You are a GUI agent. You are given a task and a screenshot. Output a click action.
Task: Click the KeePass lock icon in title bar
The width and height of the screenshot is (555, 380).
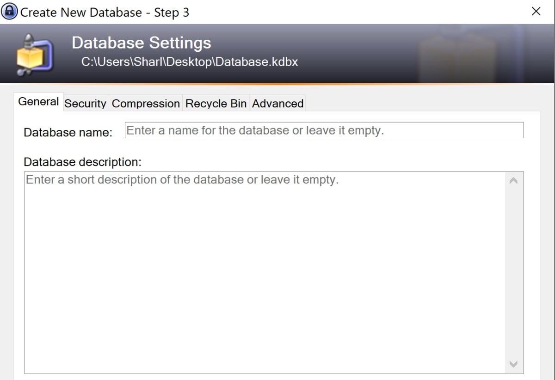(9, 11)
